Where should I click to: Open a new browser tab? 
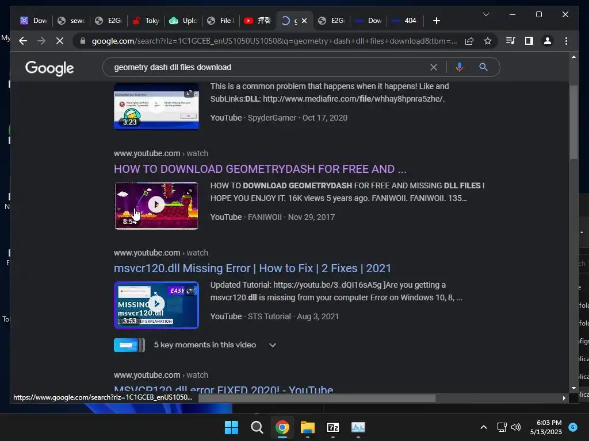point(436,21)
